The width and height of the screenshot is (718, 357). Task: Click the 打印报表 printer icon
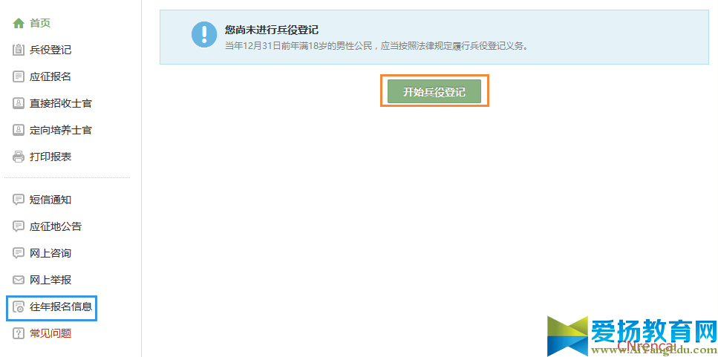tap(19, 157)
